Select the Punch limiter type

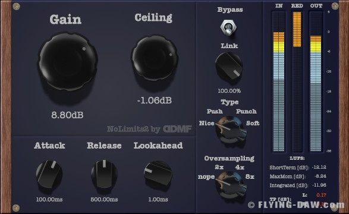[x=246, y=111]
